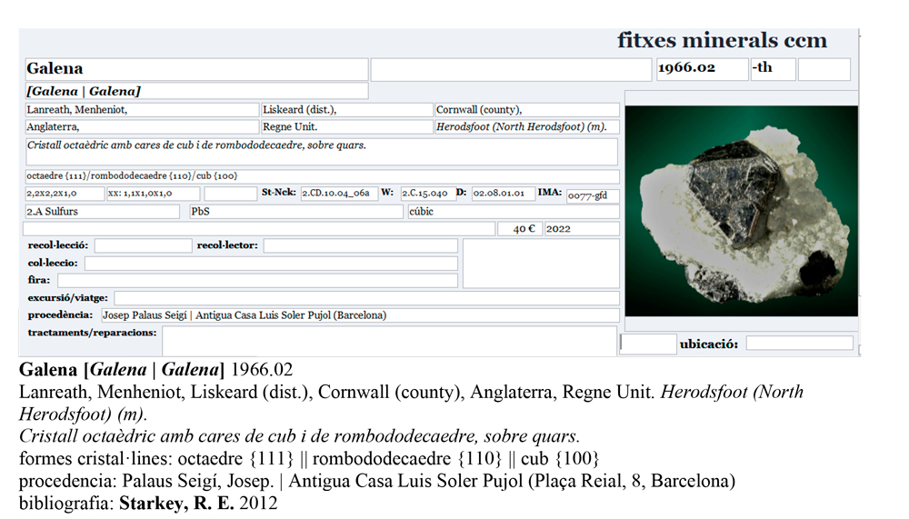The height and width of the screenshot is (519, 909).
Task: Select the IMA 0077-gfd field
Action: (593, 196)
